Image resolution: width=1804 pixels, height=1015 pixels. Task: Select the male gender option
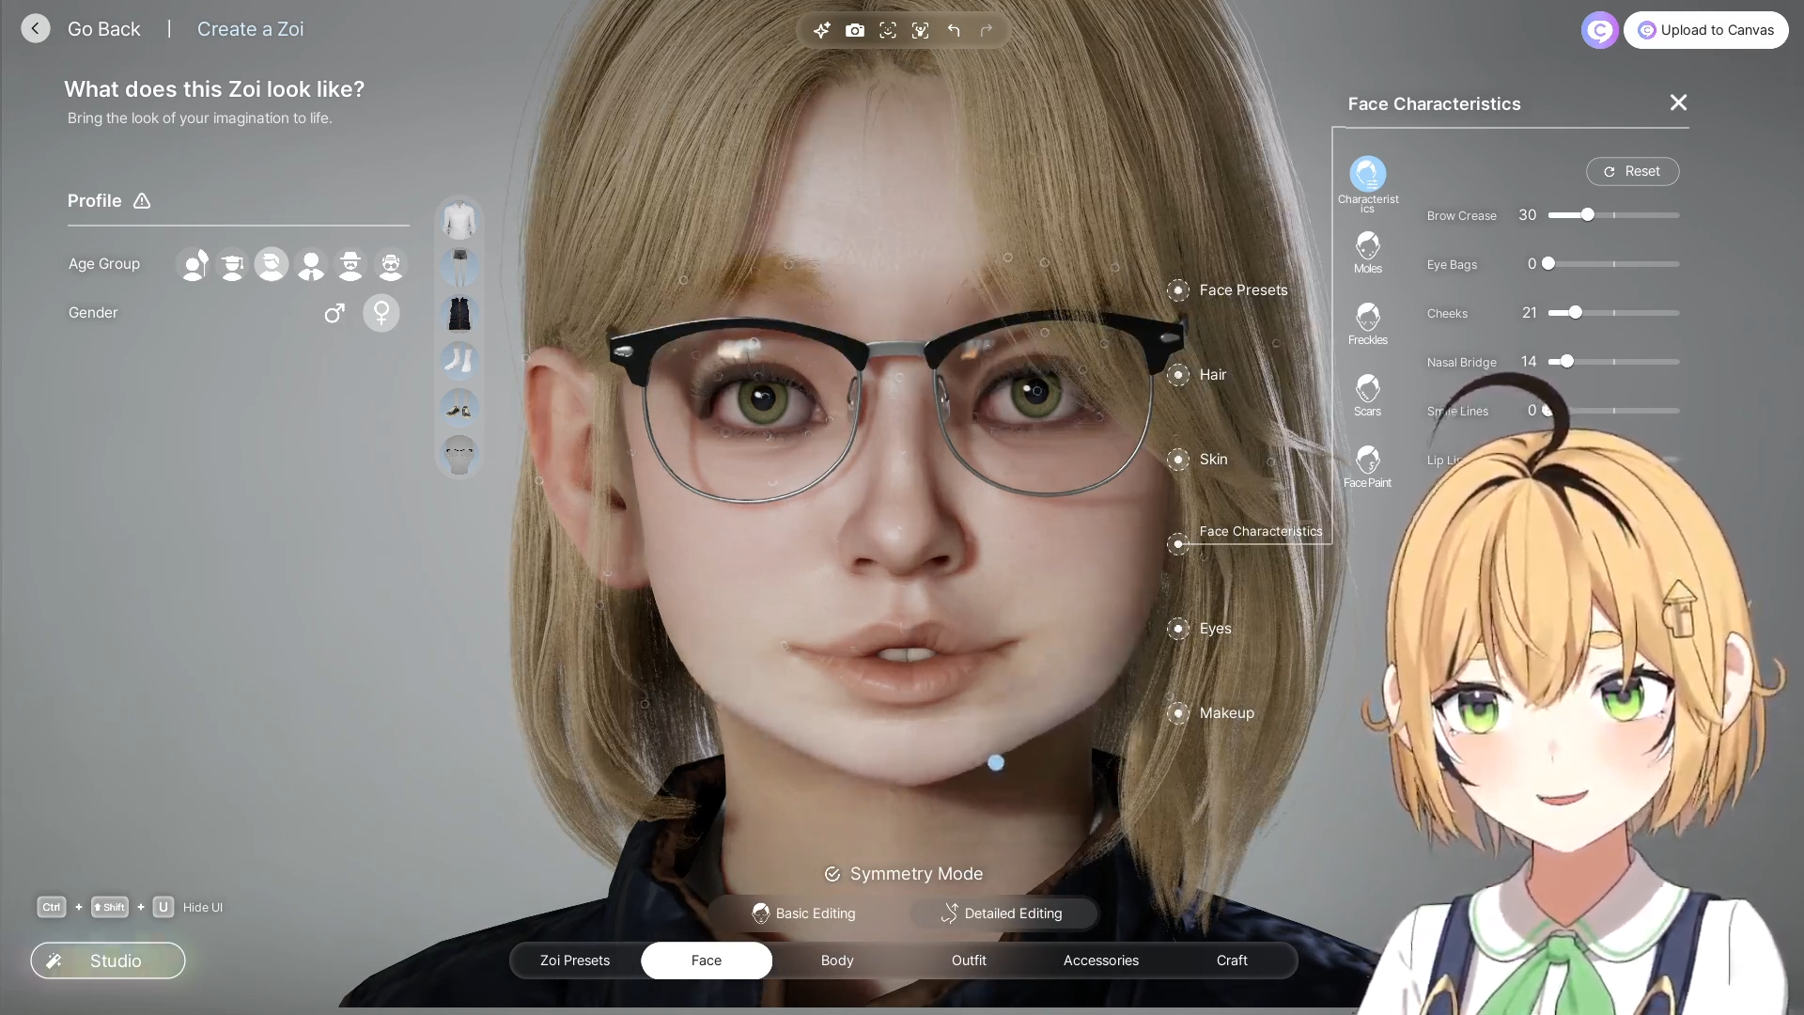[x=334, y=313]
